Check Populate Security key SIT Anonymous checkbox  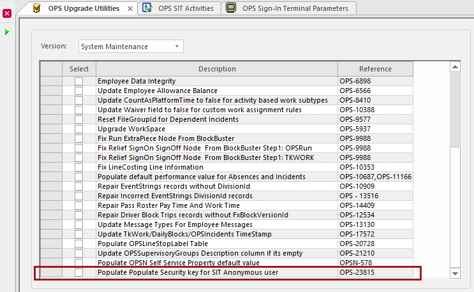click(x=79, y=272)
